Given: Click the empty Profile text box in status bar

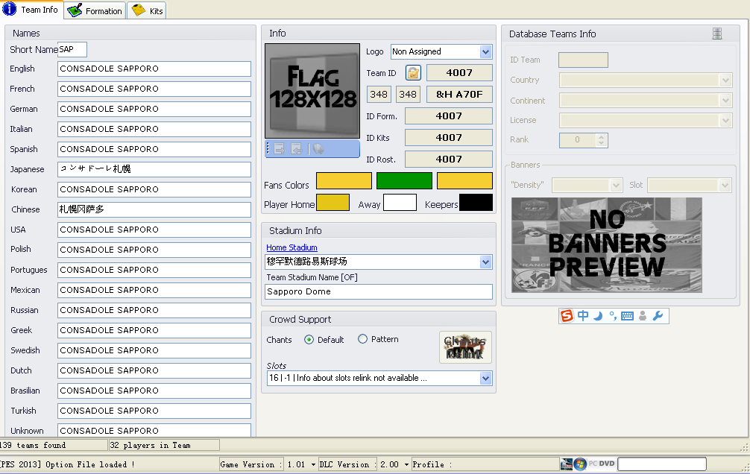Looking at the screenshot, I should (662, 464).
